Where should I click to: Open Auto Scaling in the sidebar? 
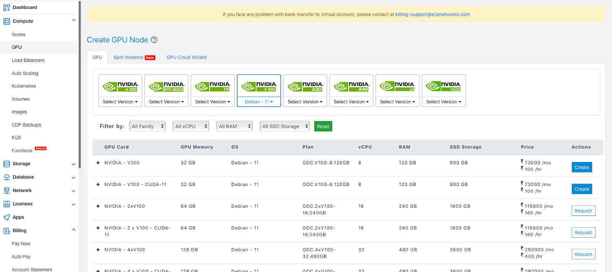[25, 73]
